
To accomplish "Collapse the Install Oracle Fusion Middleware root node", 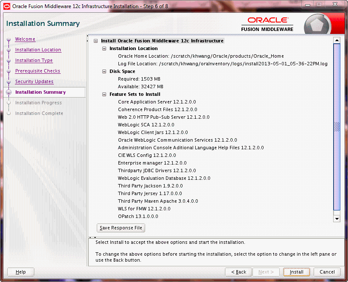I will 95,41.
